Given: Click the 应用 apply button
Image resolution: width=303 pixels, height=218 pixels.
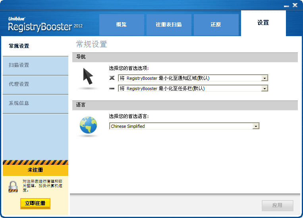Looking at the screenshot, I should coord(278,205).
